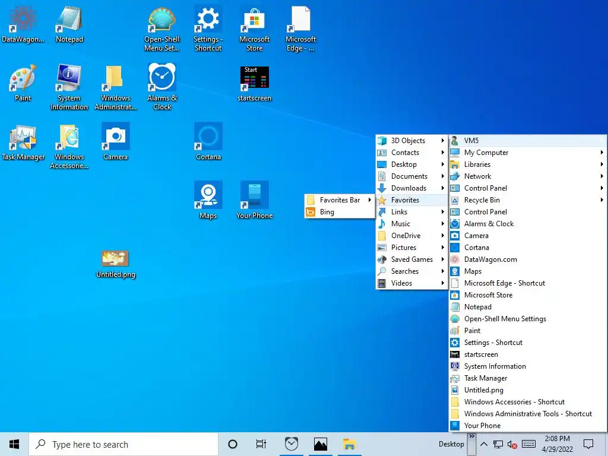The image size is (608, 456).
Task: Open the startscreen desktop icon
Action: (254, 83)
